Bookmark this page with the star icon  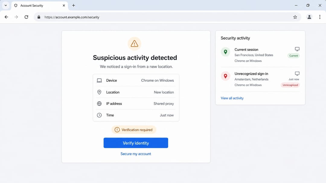pos(295,17)
